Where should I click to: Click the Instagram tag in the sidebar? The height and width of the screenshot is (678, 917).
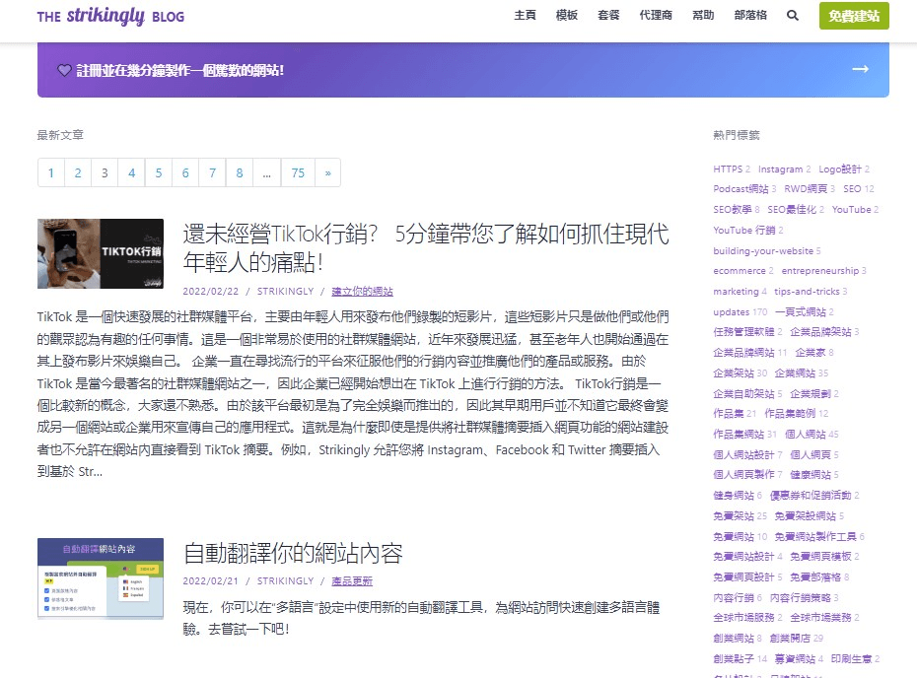point(783,169)
